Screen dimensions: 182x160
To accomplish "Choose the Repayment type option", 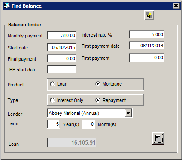I will 98,100.
